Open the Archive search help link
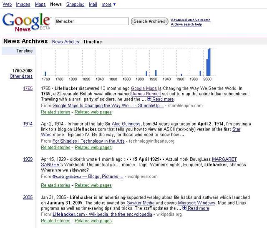Image resolution: width=267 pixels, height=228 pixels. (186, 24)
